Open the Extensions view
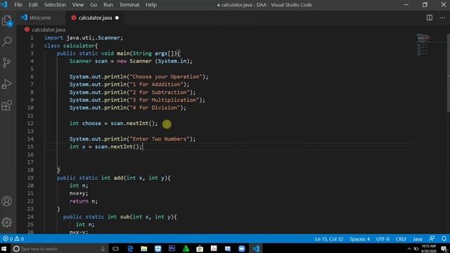 point(6,105)
